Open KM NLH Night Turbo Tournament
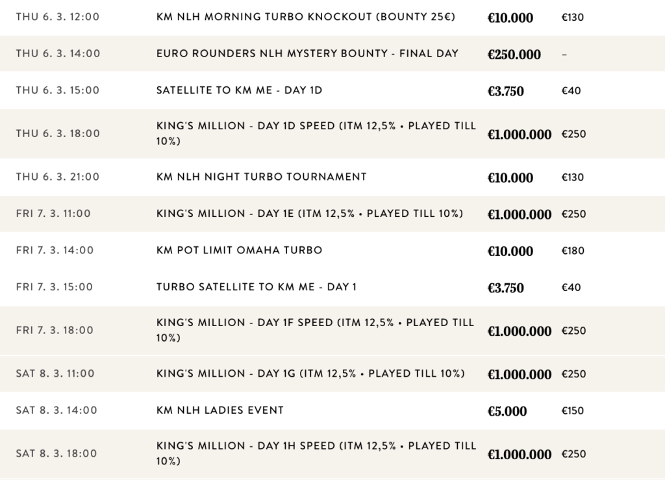 [261, 177]
